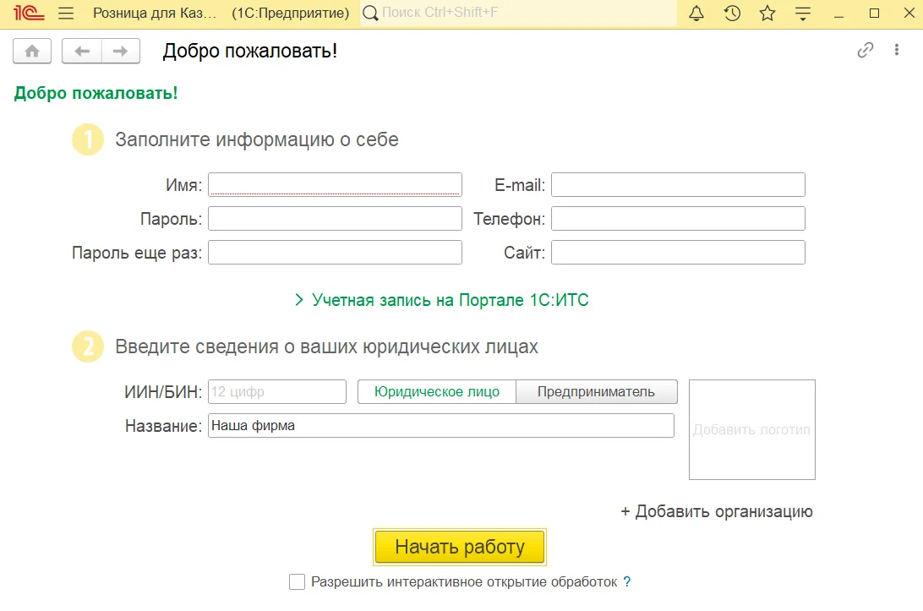Open history clock icon
923x611 pixels.
click(732, 13)
